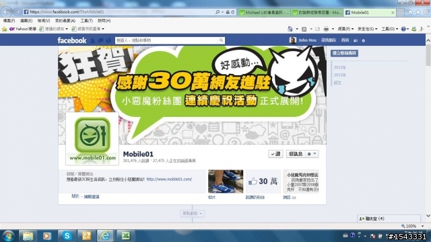Expand the printer icon dropdown arrow

click(x=333, y=29)
